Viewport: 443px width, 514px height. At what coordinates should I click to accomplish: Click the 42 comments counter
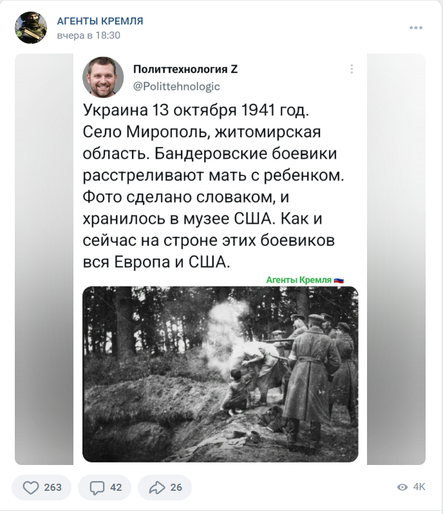click(x=116, y=488)
